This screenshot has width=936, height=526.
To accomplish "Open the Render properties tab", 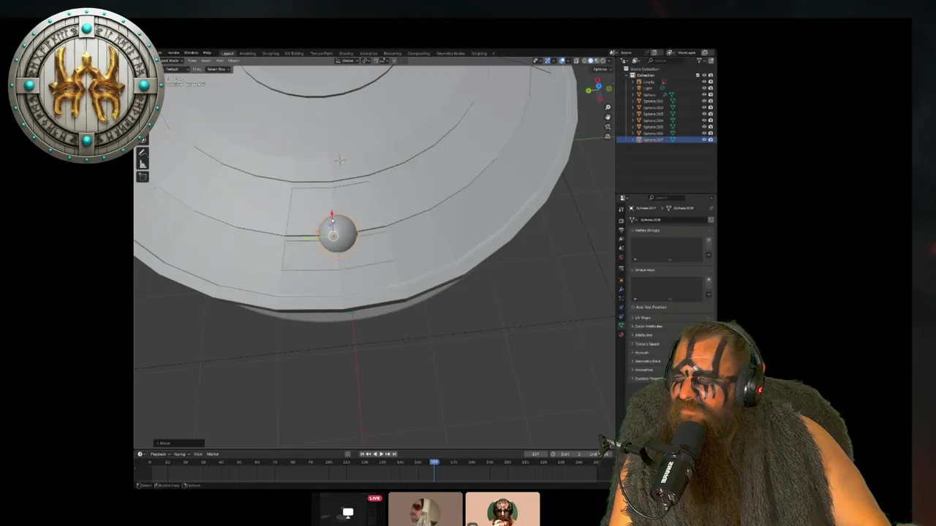I will tap(621, 221).
